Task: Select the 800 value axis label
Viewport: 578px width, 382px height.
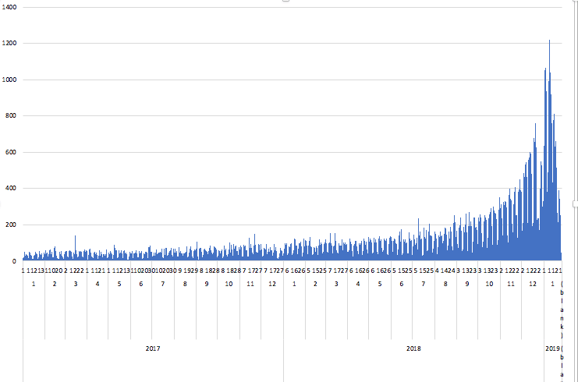Action: click(x=12, y=116)
